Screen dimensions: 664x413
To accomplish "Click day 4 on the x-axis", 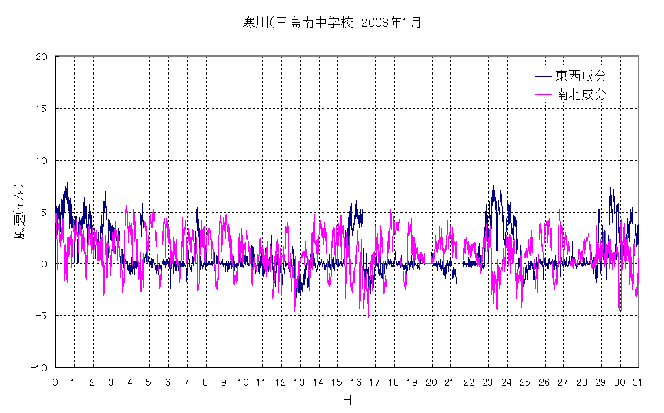I will coord(130,382).
